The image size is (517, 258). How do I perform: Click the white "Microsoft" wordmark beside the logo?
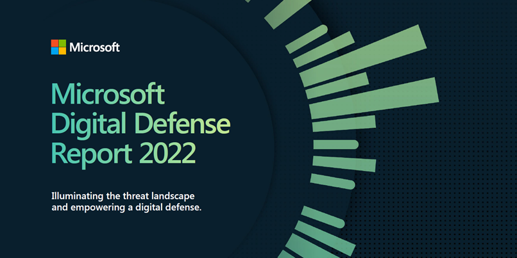pyautogui.click(x=95, y=47)
